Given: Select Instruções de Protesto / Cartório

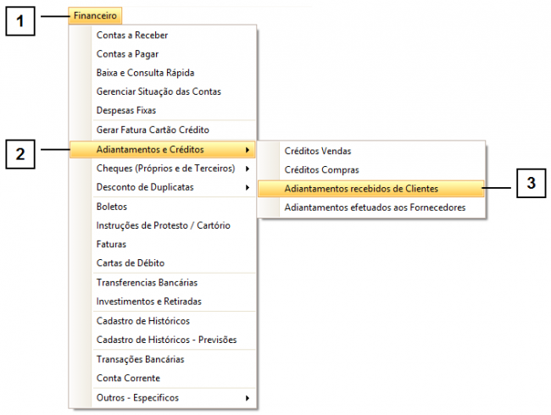Looking at the screenshot, I should pyautogui.click(x=164, y=225).
